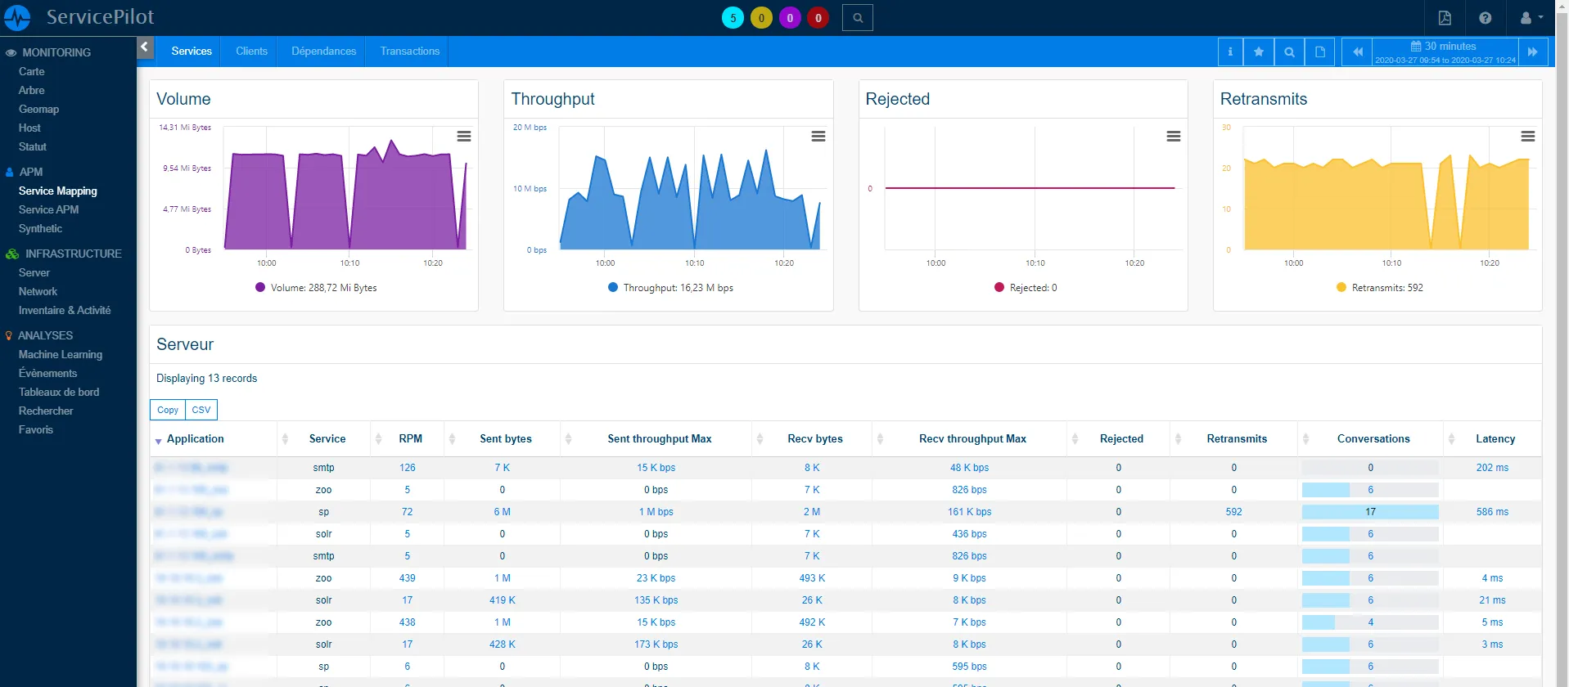Open the user account dropdown
Screen dimensions: 1569x687
(x=1531, y=18)
